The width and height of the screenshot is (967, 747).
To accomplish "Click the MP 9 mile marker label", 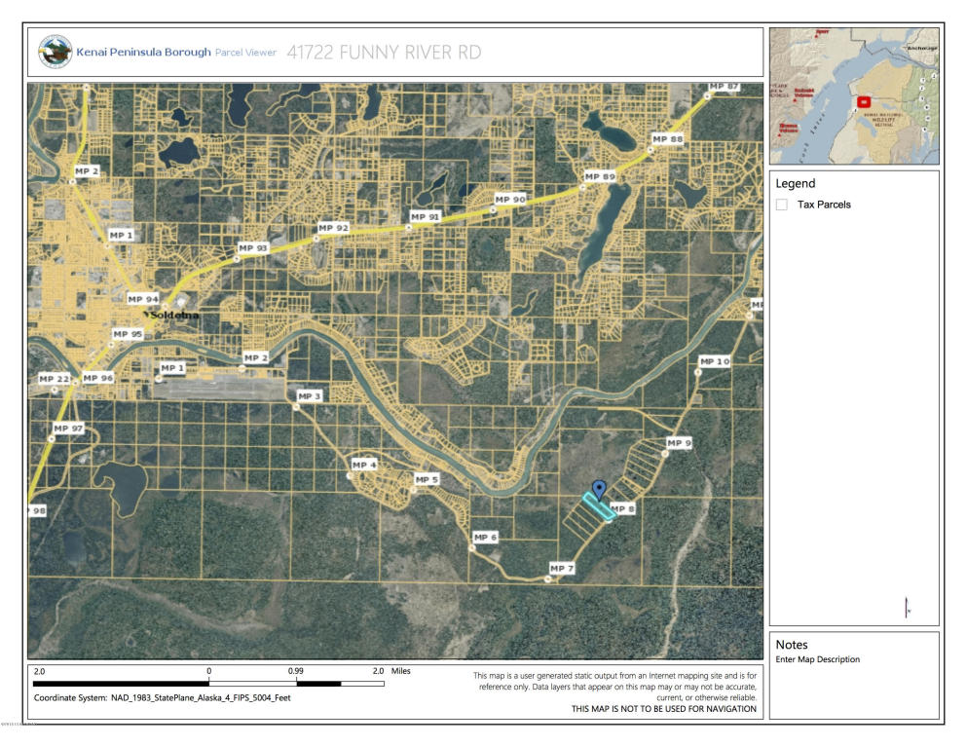I will [x=679, y=443].
